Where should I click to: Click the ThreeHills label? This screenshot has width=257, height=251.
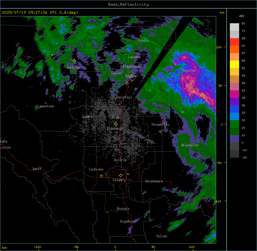pyautogui.click(x=160, y=125)
